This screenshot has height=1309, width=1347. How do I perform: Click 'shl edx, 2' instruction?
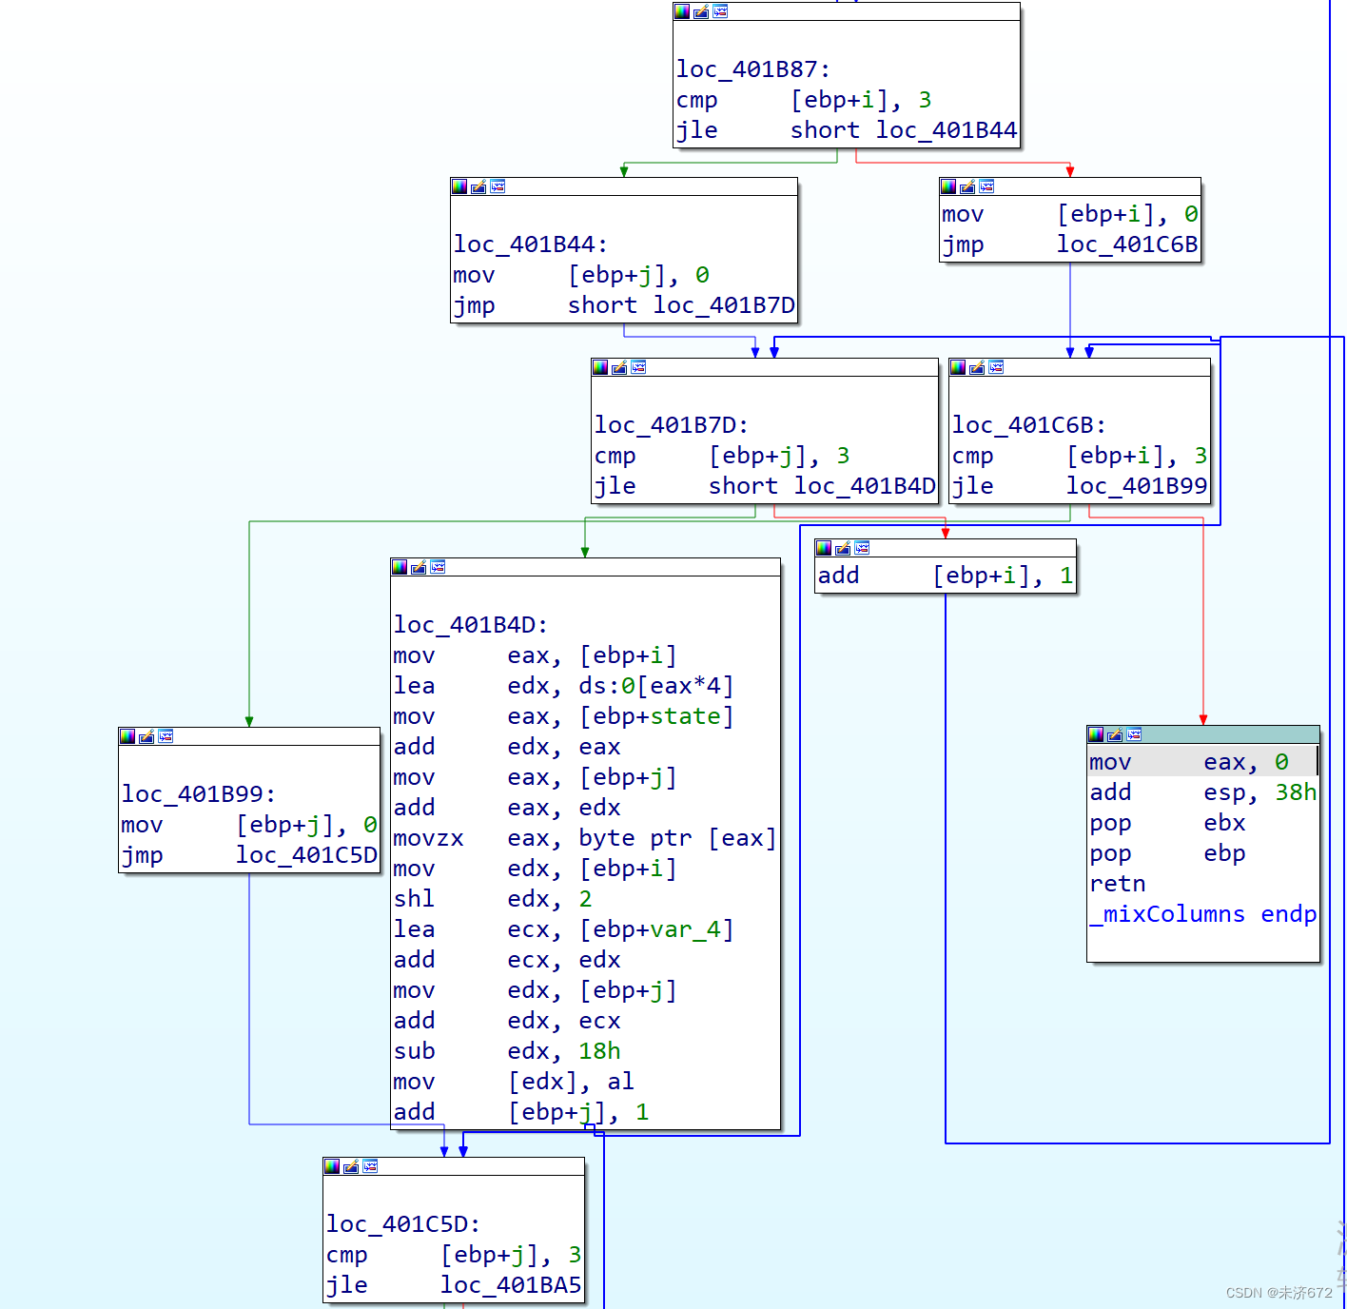click(493, 899)
